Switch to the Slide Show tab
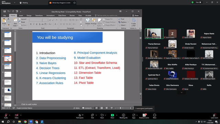The width and height of the screenshot is (220, 124). click(x=62, y=15)
